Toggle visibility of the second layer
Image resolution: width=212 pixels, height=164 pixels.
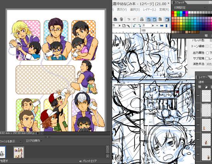[198, 110]
